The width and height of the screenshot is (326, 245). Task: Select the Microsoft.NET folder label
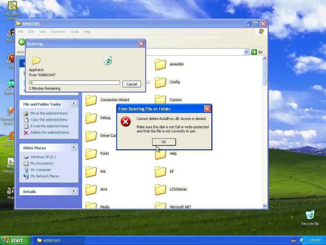point(180,207)
